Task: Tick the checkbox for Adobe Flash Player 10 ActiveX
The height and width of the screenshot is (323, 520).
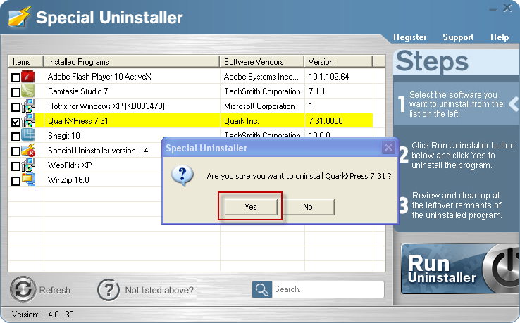Action: (16, 77)
